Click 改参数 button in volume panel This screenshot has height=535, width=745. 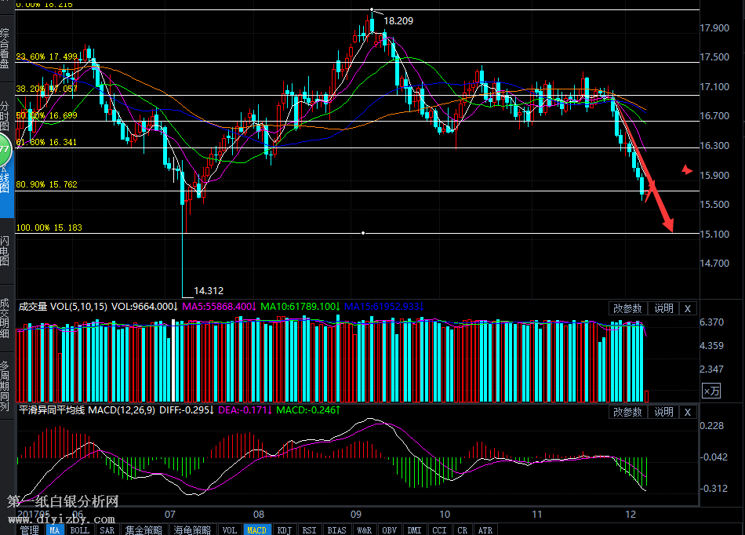click(627, 308)
